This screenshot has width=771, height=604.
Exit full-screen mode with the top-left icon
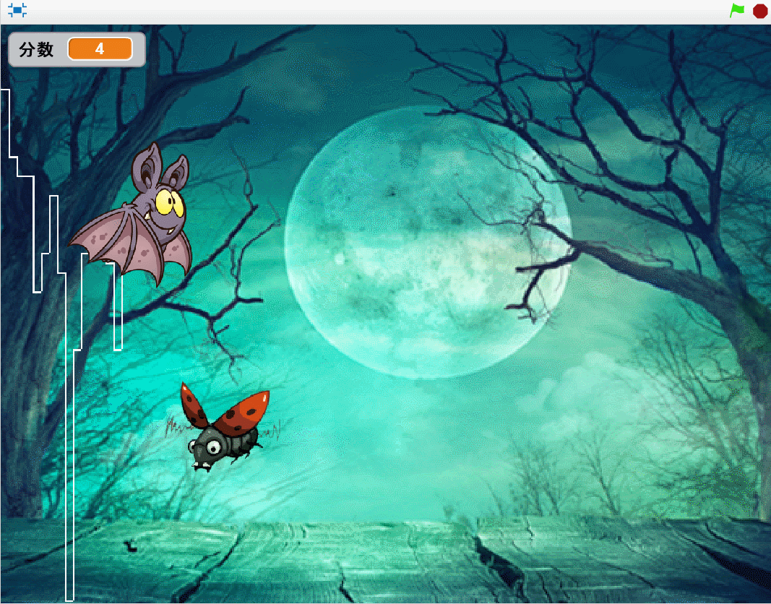coord(17,11)
